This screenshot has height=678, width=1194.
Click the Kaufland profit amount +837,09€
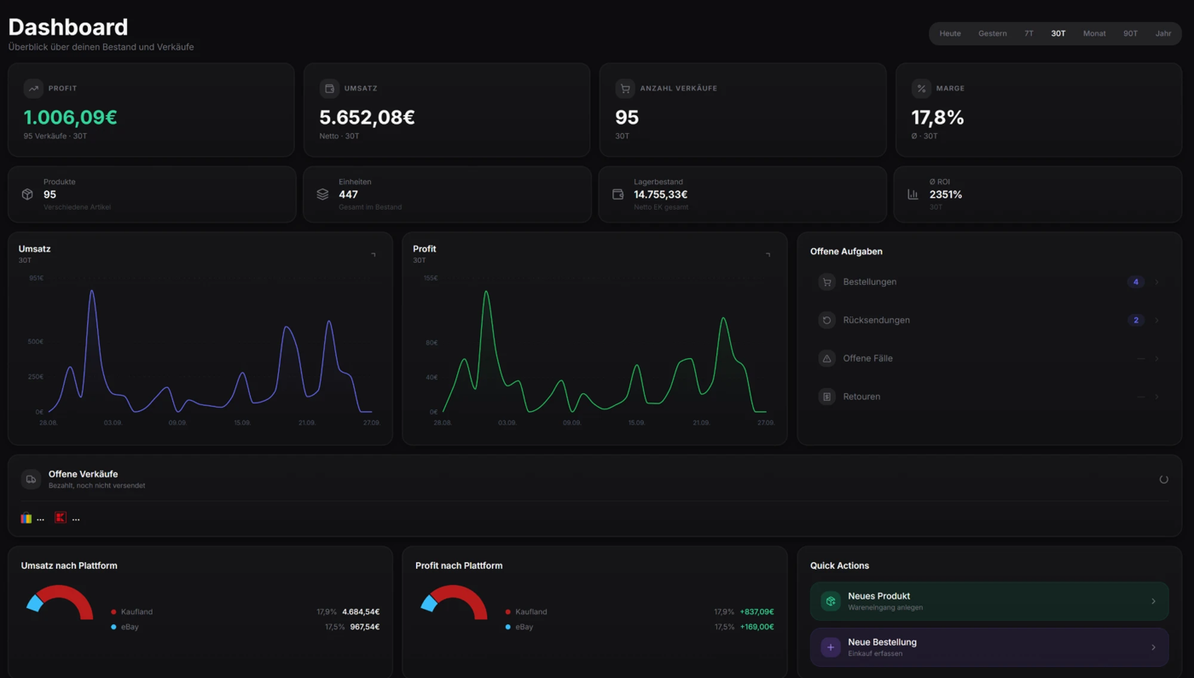[756, 612]
